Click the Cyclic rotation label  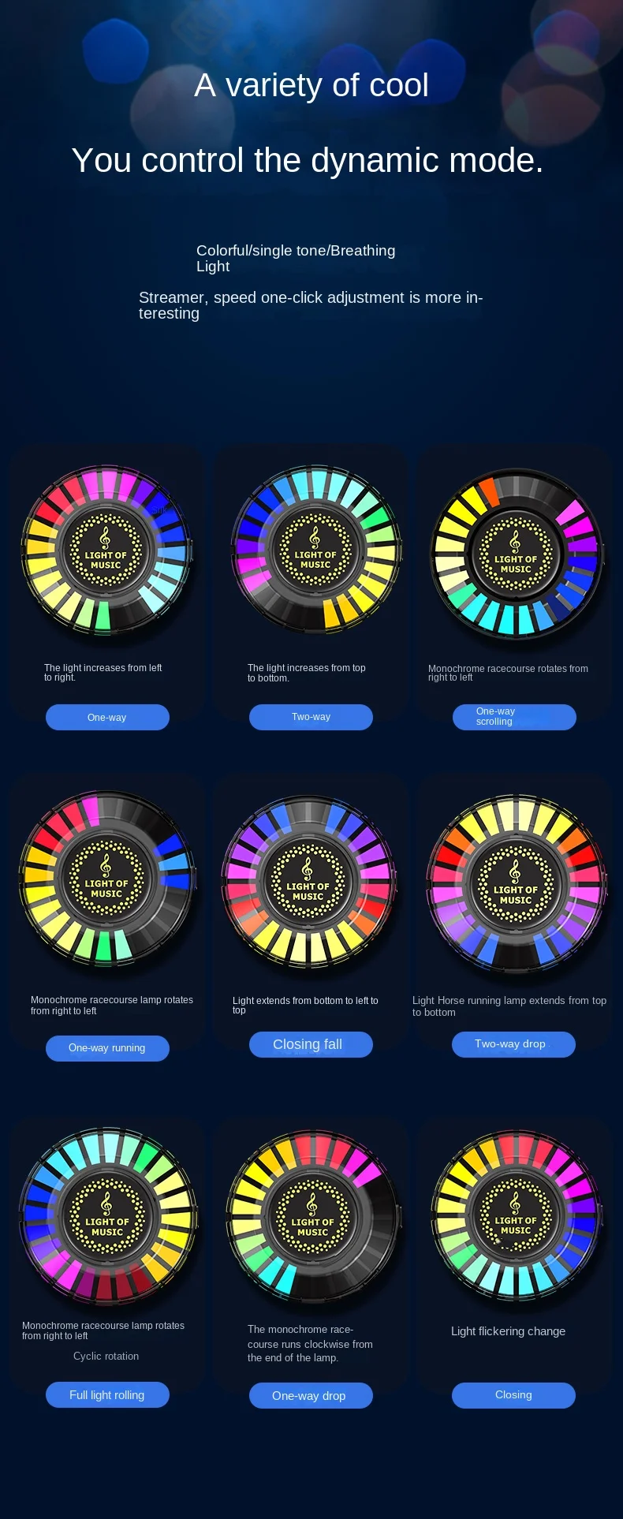[106, 1356]
